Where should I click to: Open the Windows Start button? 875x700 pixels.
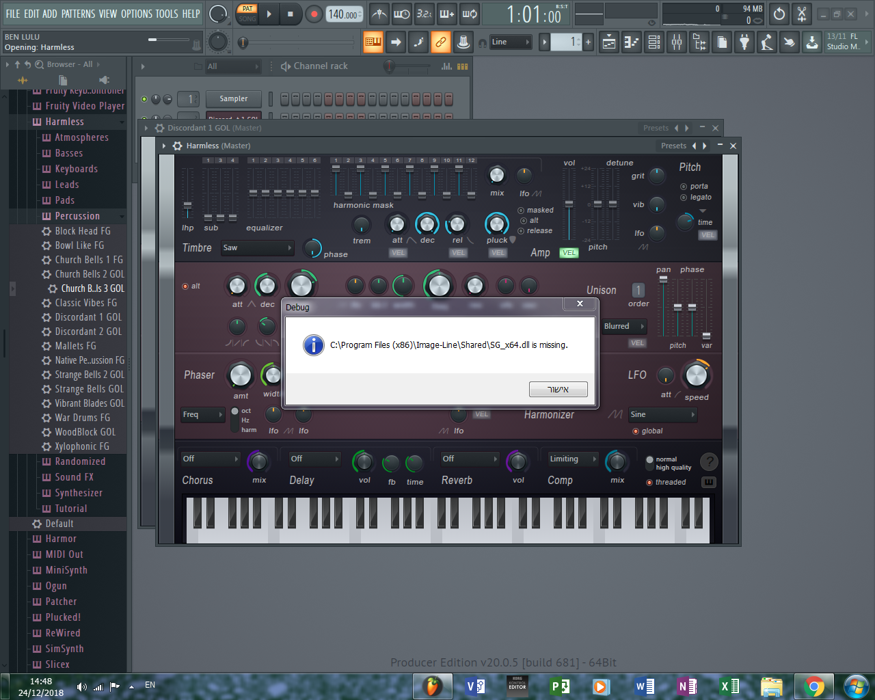click(856, 686)
